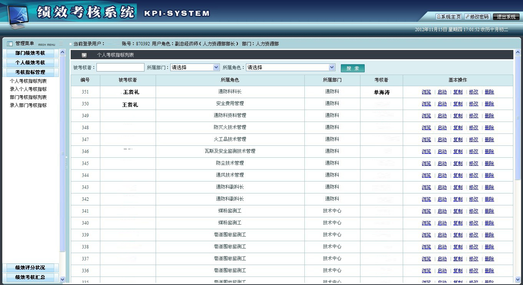Click 删除 link for record 348
The image size is (523, 285).
tap(489, 128)
